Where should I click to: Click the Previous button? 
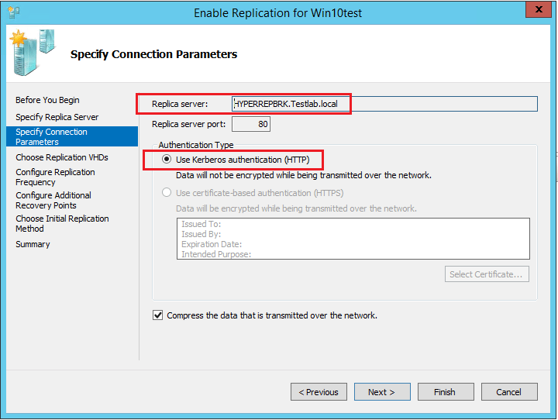[x=319, y=392]
